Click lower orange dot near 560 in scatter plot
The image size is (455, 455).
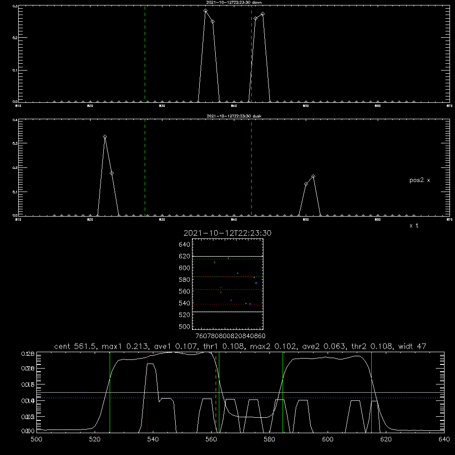coord(221,292)
